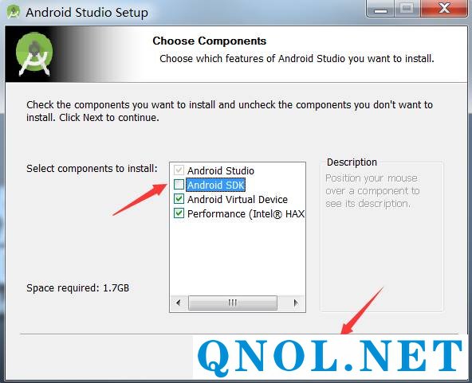Screen dimensions: 472x383
Task: Select the Android Virtual Device list item
Action: tap(238, 199)
